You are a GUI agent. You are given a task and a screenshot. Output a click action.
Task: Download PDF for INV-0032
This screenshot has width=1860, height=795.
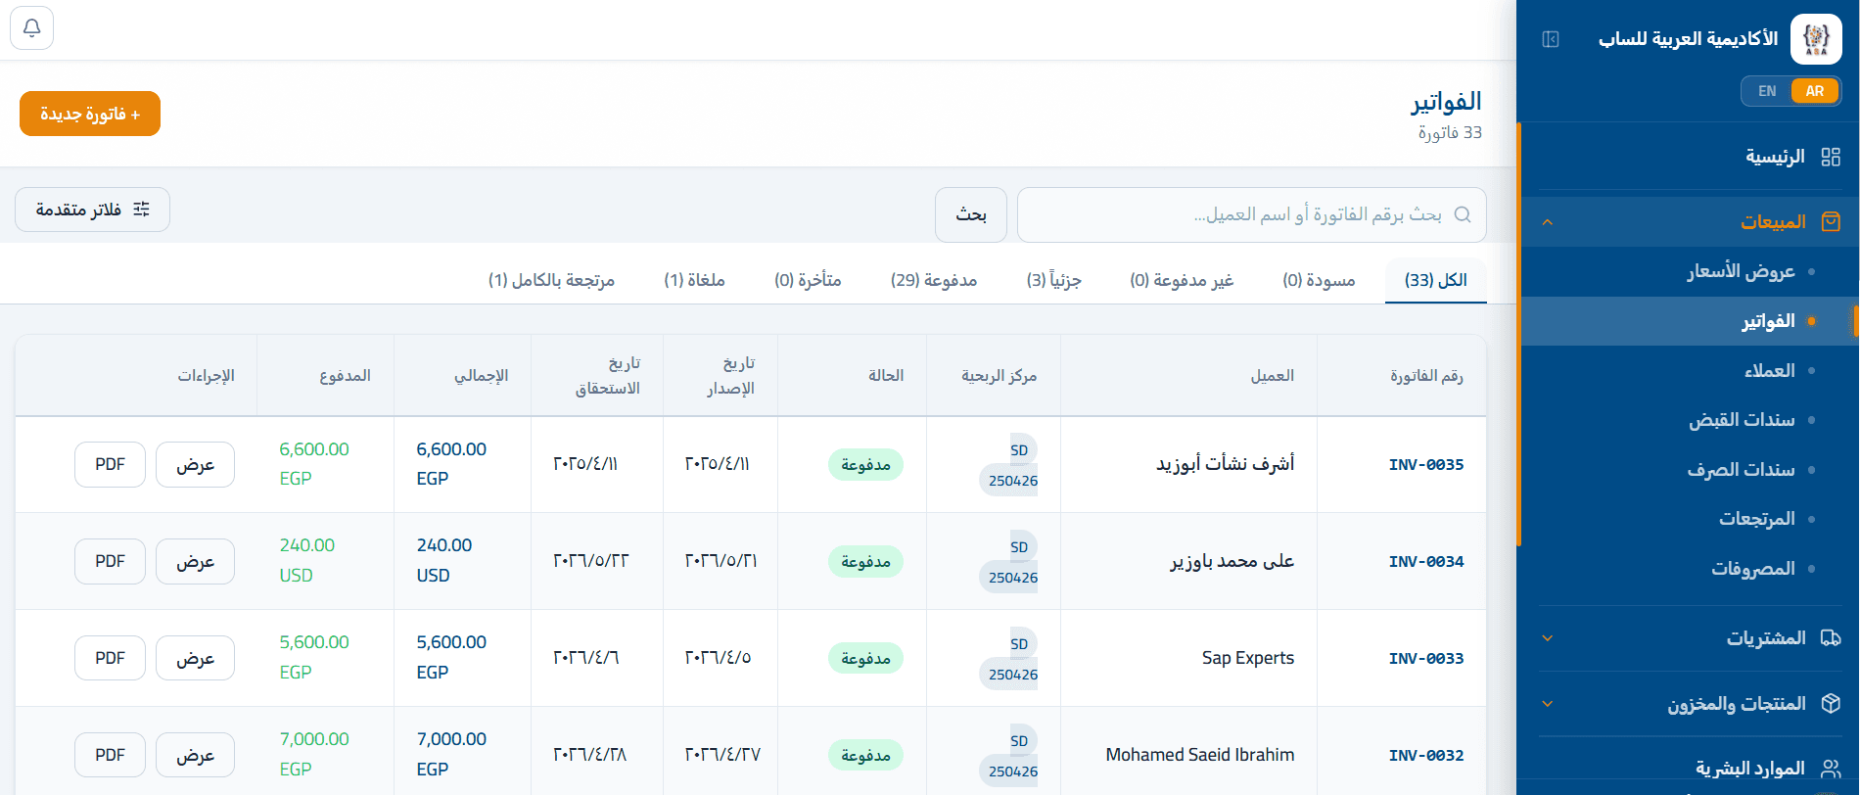(x=110, y=755)
